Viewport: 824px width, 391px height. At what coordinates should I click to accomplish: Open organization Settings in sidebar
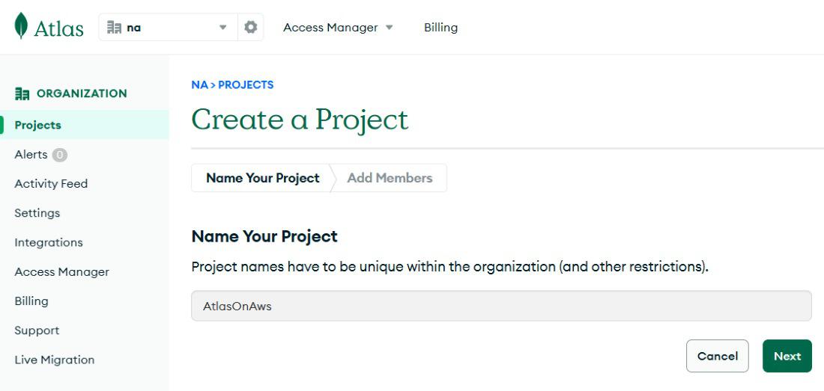click(37, 213)
